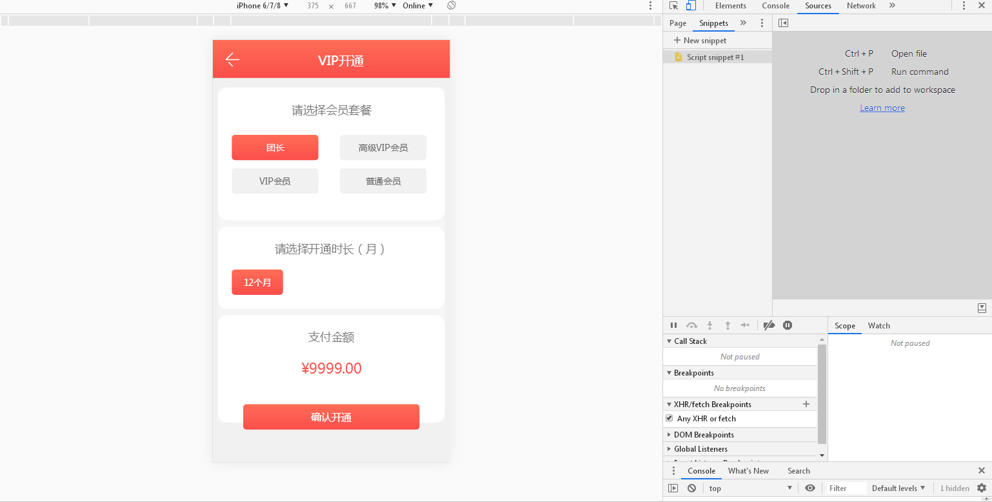The image size is (992, 502).
Task: Choose the 高级VIP会员 membership plan
Action: 382,147
